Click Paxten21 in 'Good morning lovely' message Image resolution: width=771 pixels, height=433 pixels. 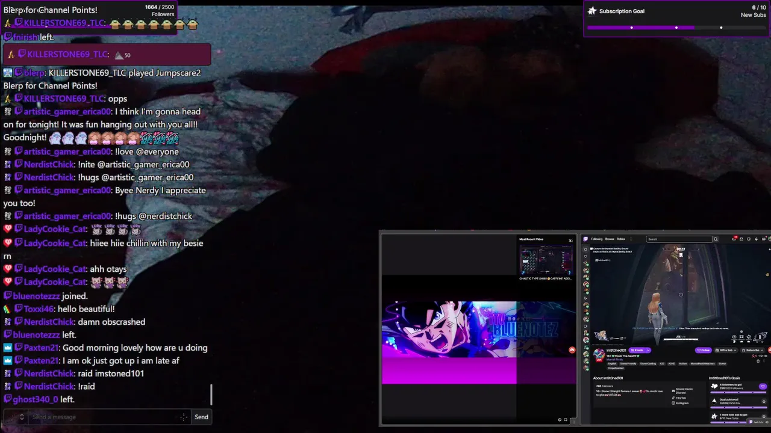[42, 348]
